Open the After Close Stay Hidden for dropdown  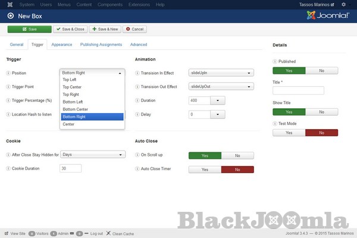(93, 155)
